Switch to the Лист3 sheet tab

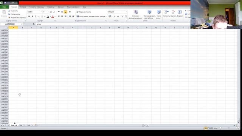coord(30,125)
